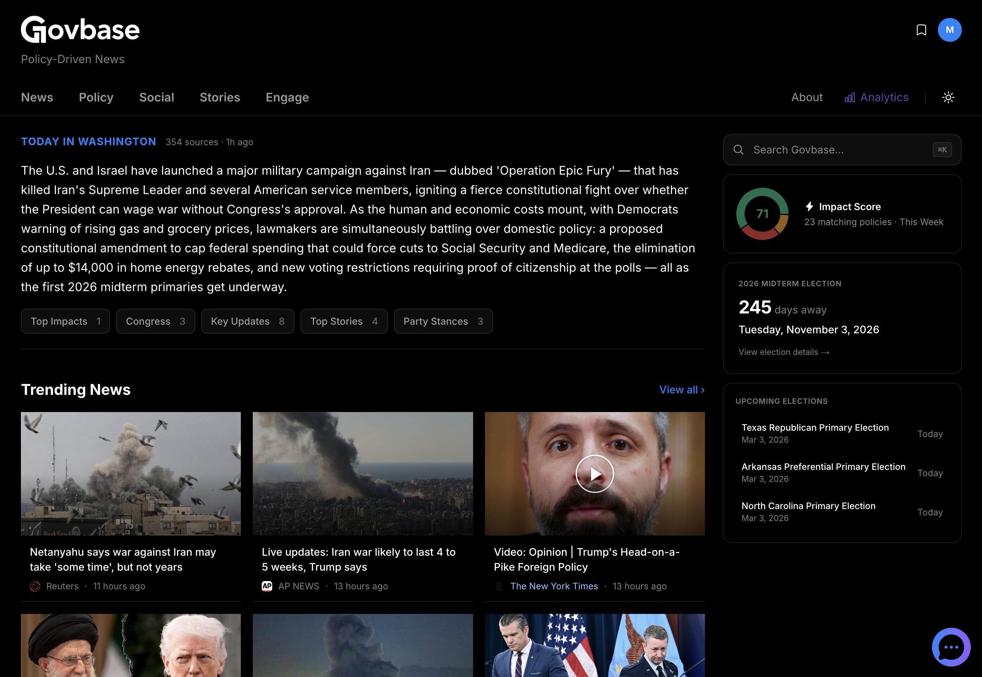Click the search magnifier icon
This screenshot has width=982, height=677.
pyautogui.click(x=739, y=149)
